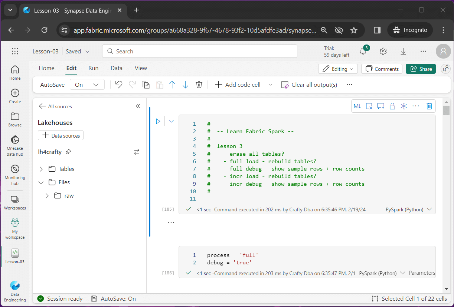Viewport: 454px width, 307px height.
Task: Click the Share button
Action: pos(421,69)
